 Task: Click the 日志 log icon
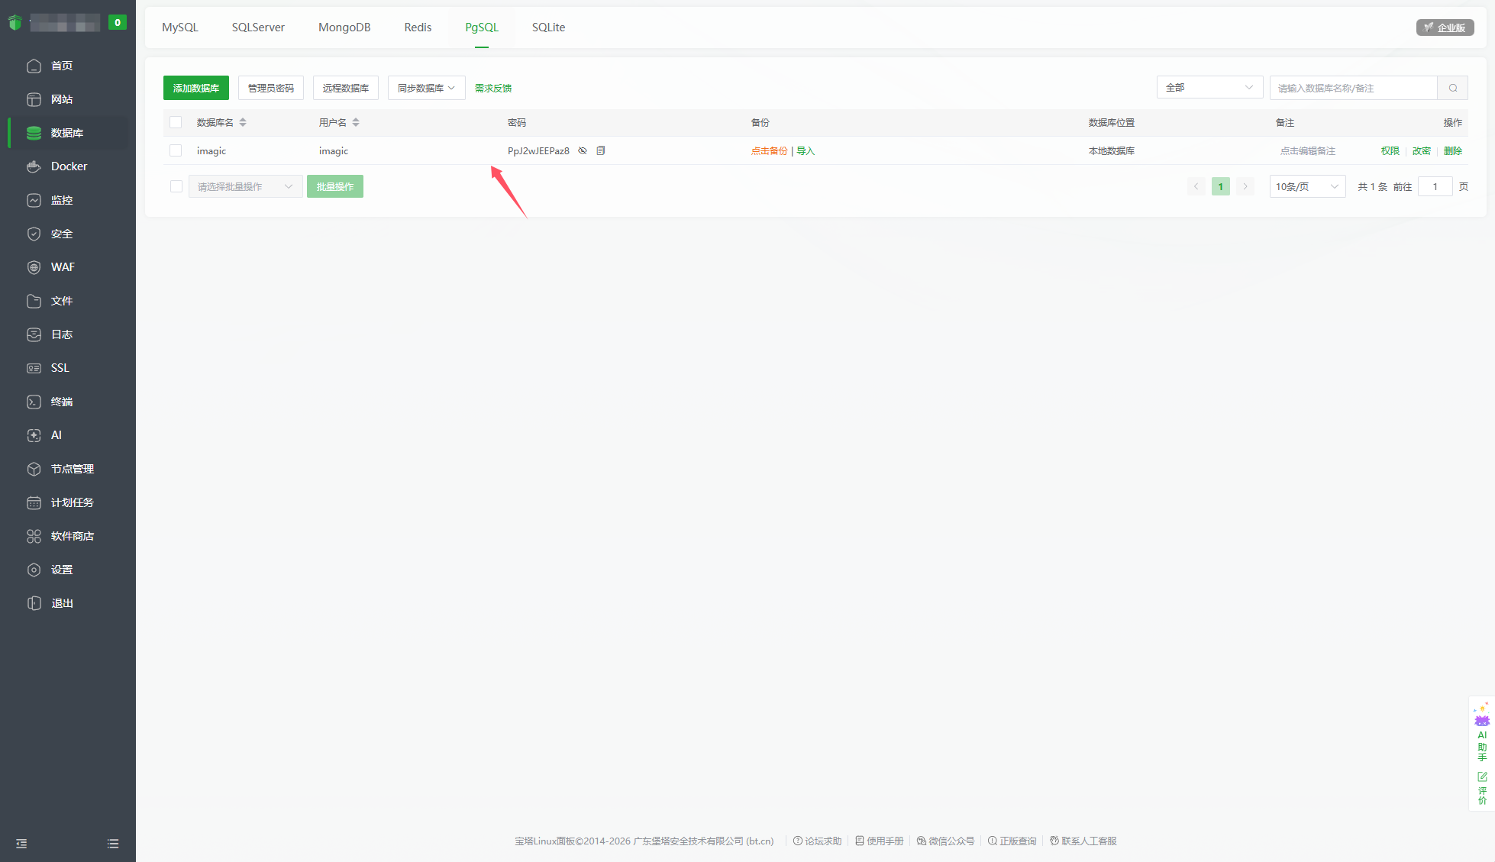(x=34, y=334)
